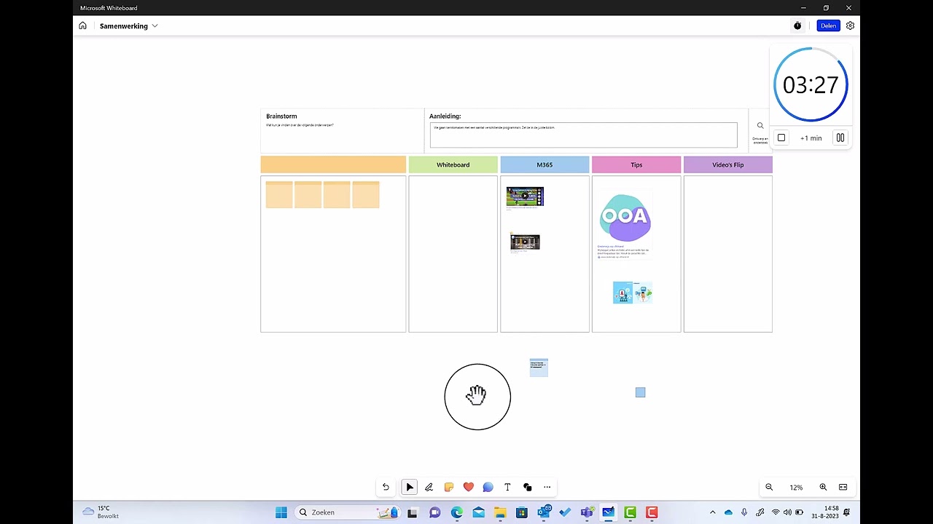The height and width of the screenshot is (524, 933).
Task: Select the small blue square below Tips
Action: click(640, 392)
